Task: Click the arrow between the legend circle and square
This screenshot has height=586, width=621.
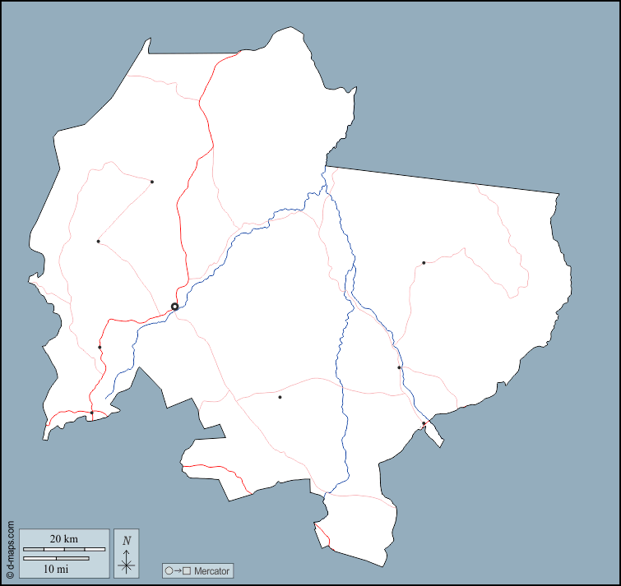Action: pyautogui.click(x=178, y=570)
